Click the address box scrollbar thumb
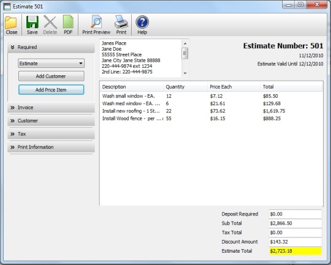 (185, 53)
